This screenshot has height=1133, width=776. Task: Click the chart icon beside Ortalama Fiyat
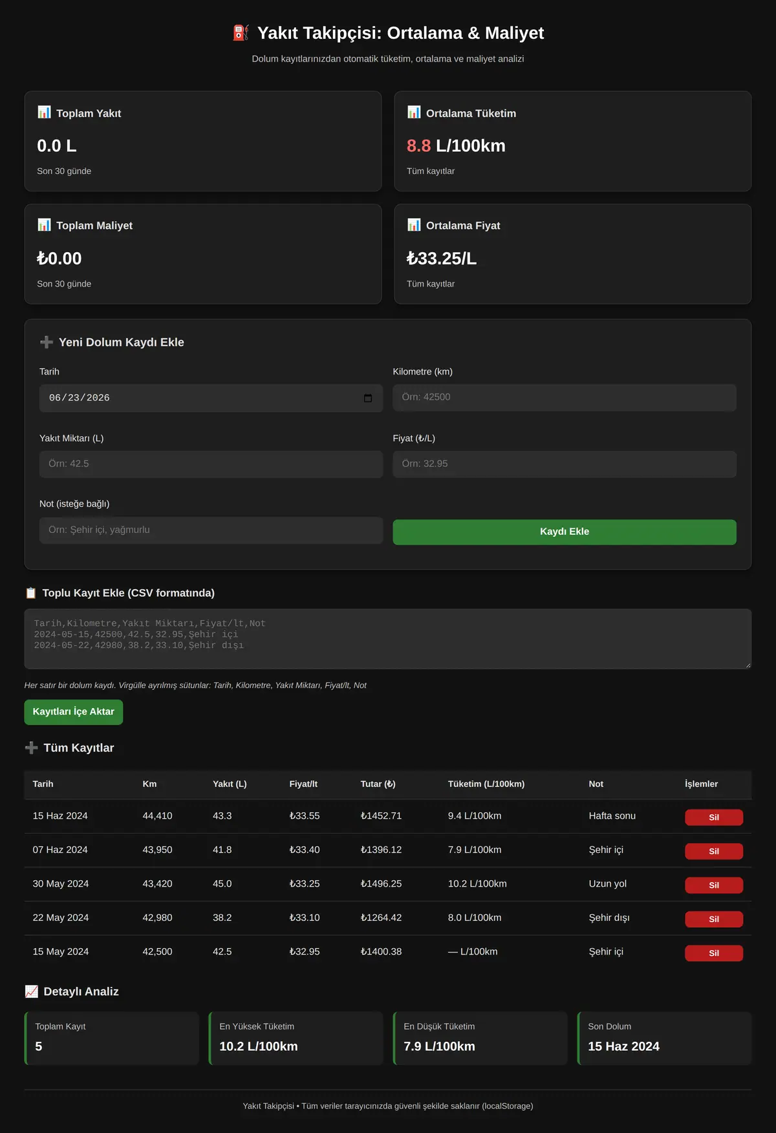click(414, 225)
